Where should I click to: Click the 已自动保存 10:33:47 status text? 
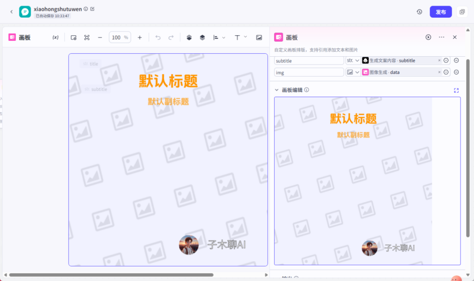52,16
